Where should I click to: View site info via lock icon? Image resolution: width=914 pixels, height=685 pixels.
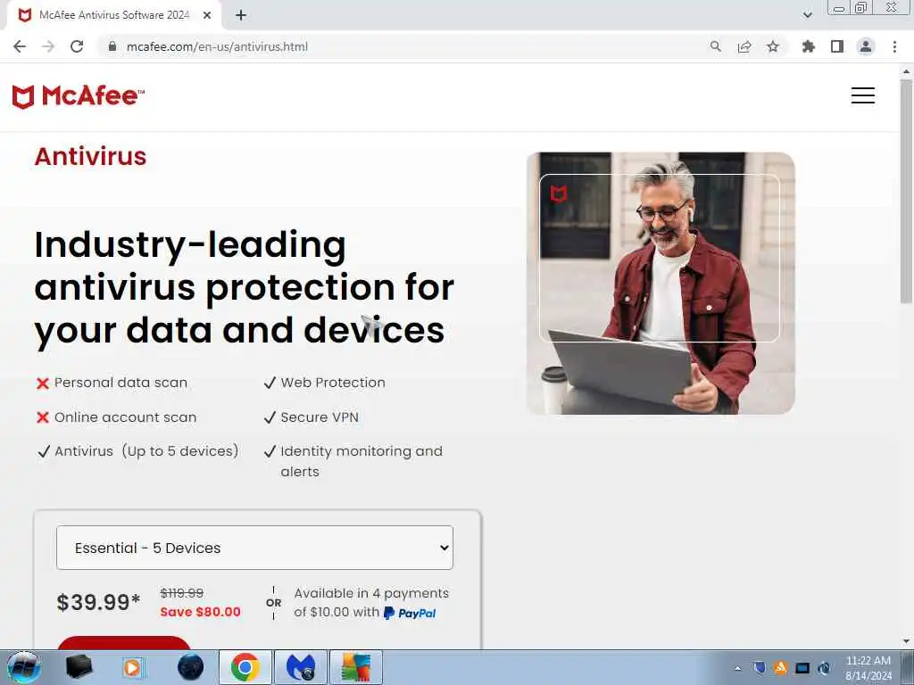click(x=112, y=46)
